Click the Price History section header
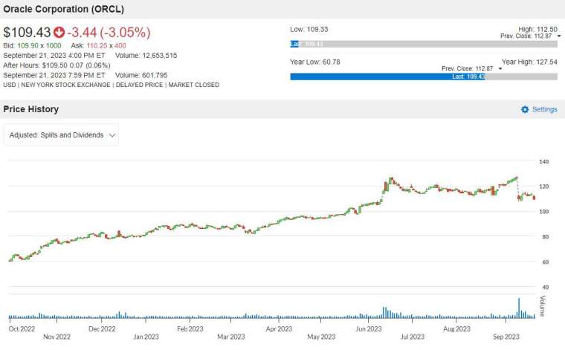Image resolution: width=565 pixels, height=350 pixels. (x=31, y=109)
